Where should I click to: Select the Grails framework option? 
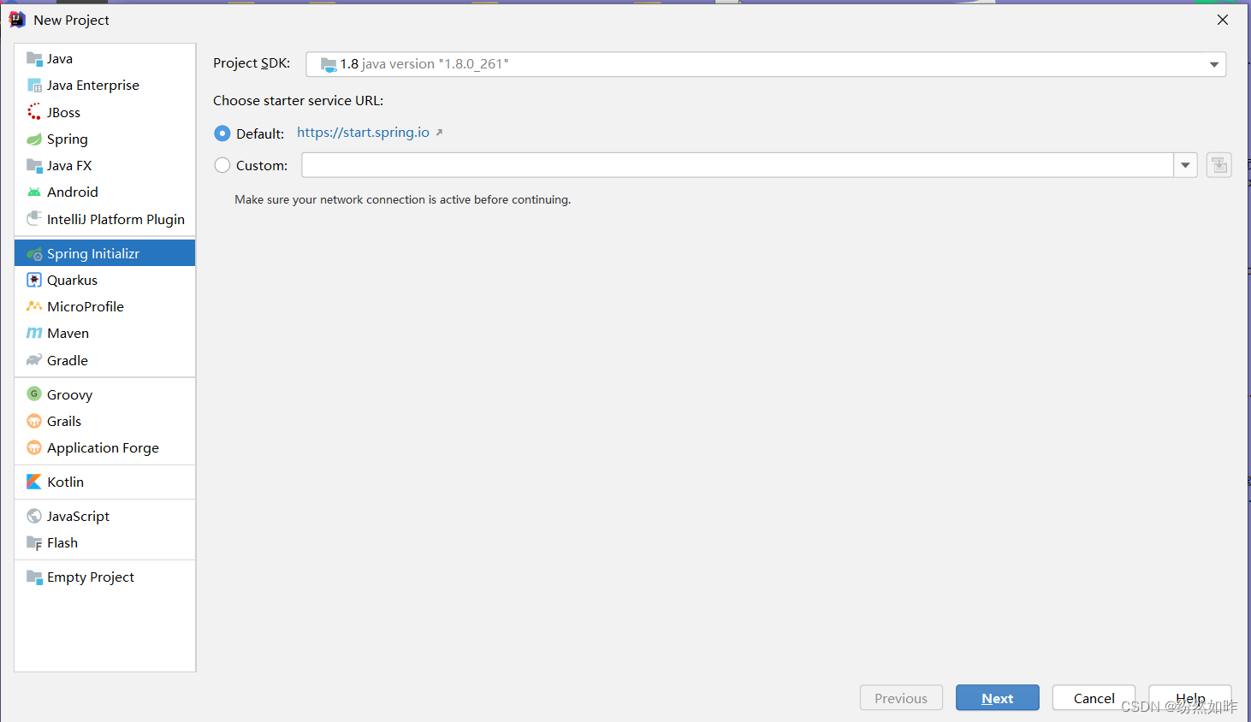click(64, 421)
